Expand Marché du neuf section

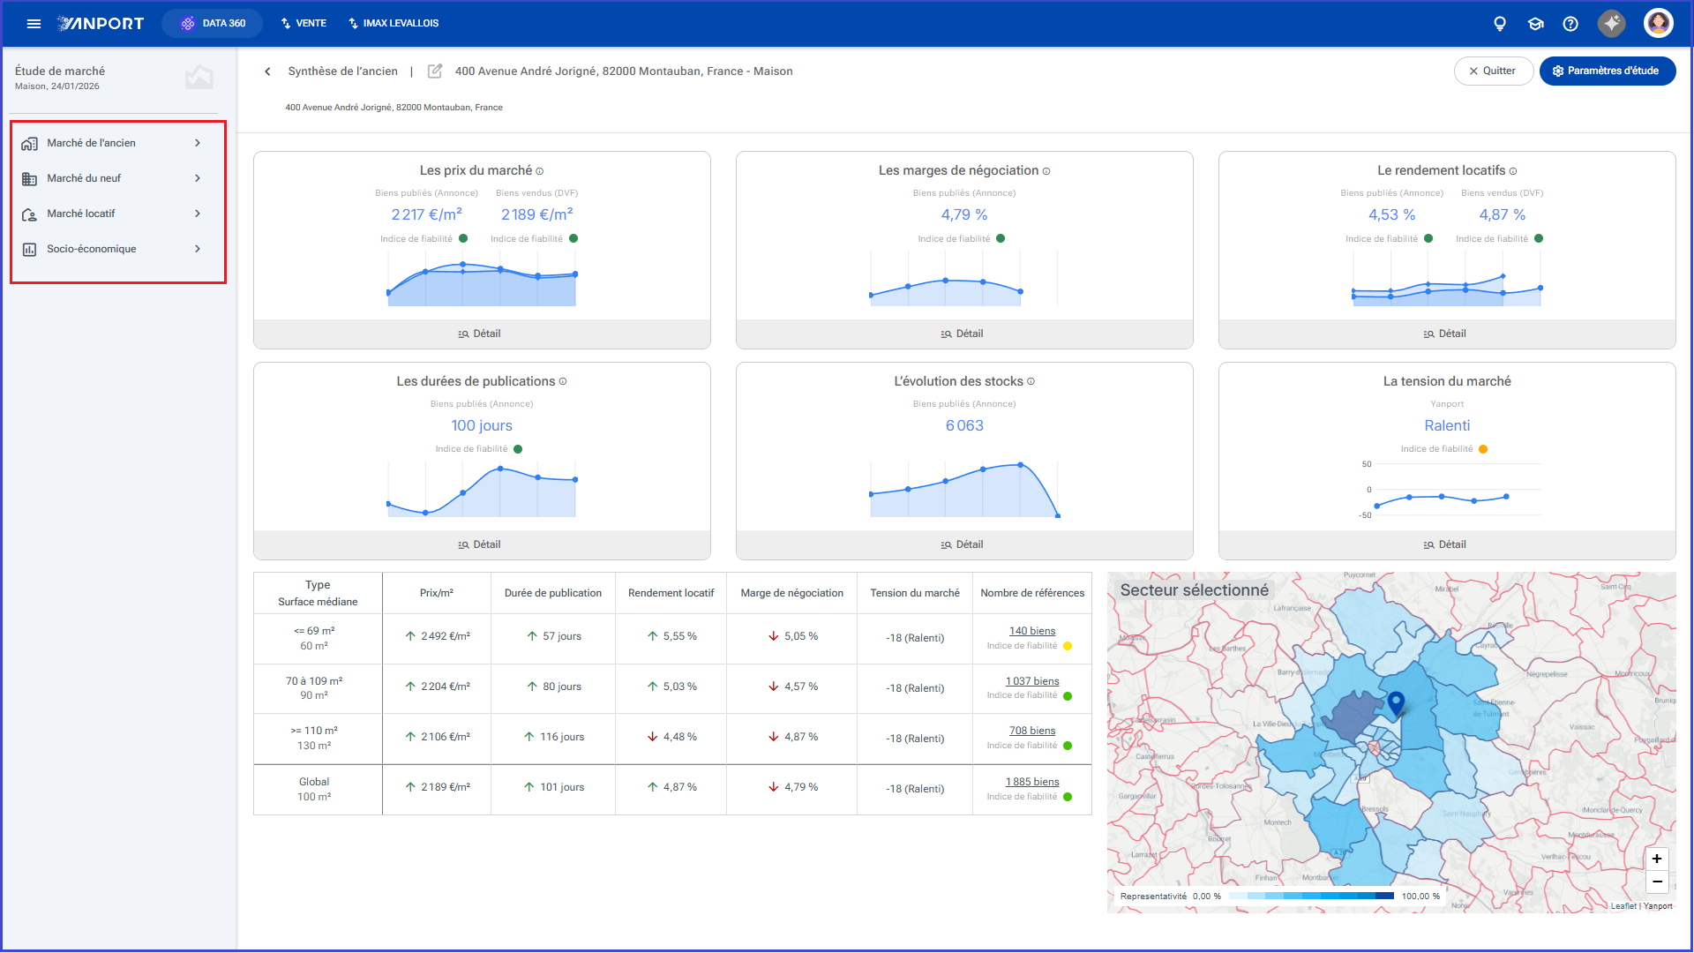pos(117,178)
